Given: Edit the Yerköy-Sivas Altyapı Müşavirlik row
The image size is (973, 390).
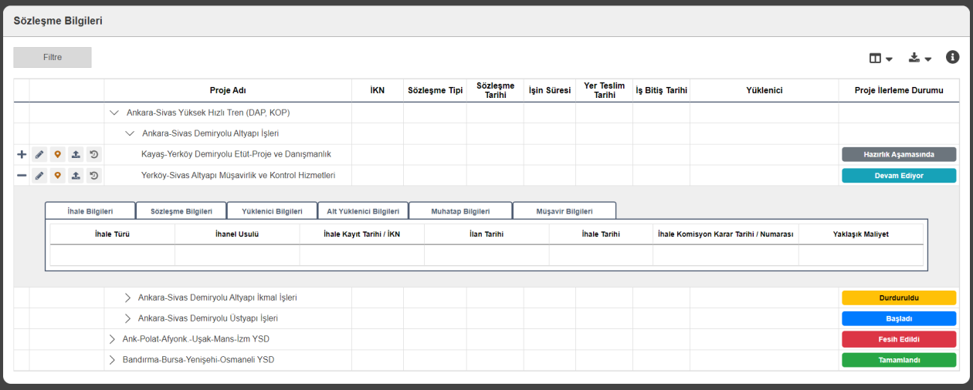Looking at the screenshot, I should (39, 176).
